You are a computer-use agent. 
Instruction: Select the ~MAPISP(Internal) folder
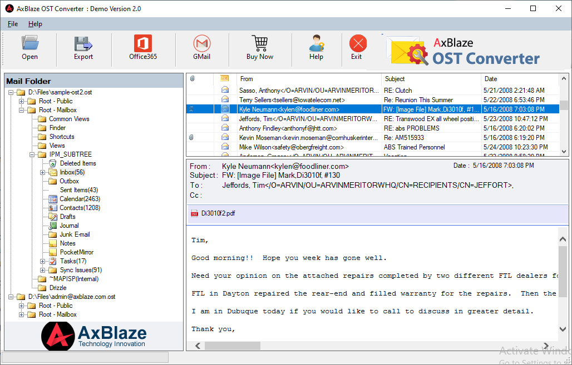pyautogui.click(x=74, y=279)
